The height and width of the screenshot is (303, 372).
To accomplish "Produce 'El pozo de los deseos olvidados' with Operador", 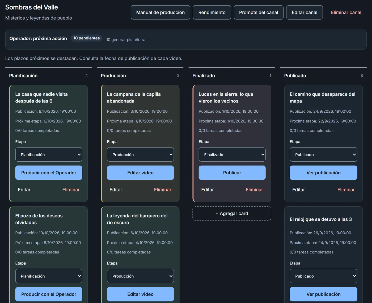I will tap(49, 294).
